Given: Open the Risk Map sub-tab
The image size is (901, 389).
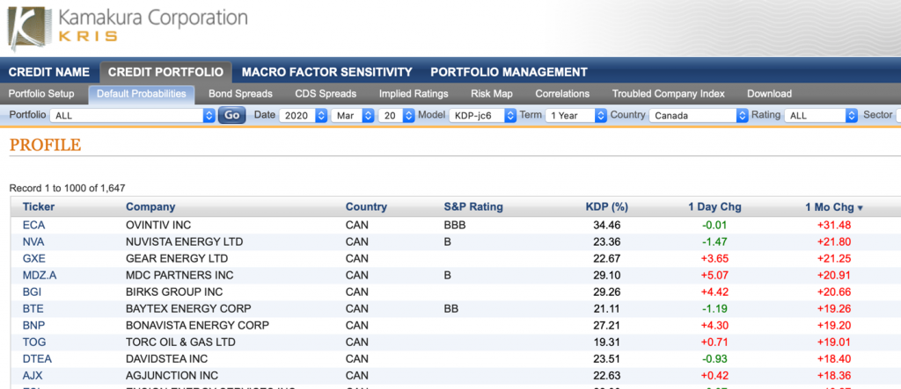Looking at the screenshot, I should [491, 94].
